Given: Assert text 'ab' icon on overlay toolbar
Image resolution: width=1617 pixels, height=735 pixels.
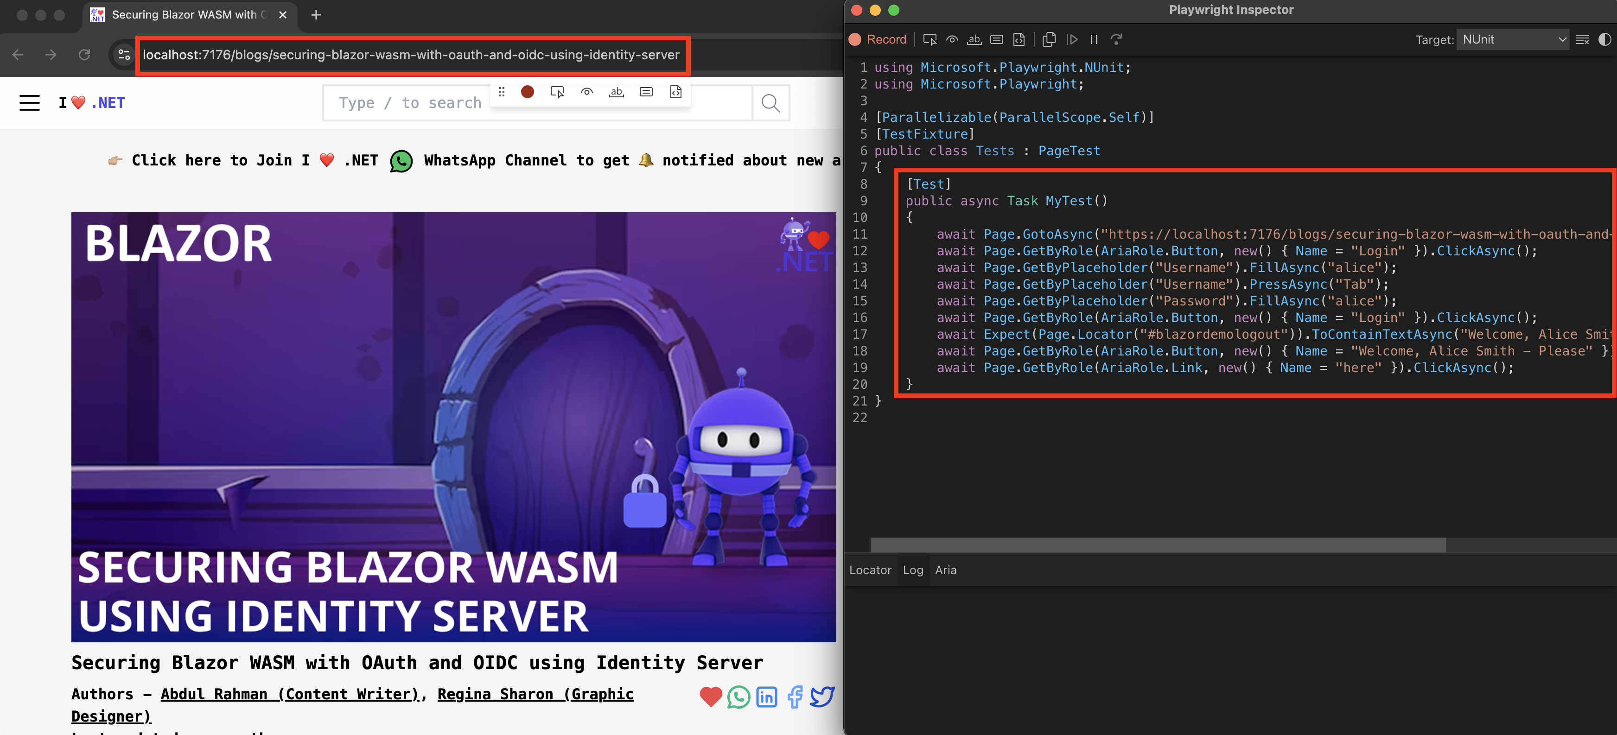Looking at the screenshot, I should click(617, 92).
